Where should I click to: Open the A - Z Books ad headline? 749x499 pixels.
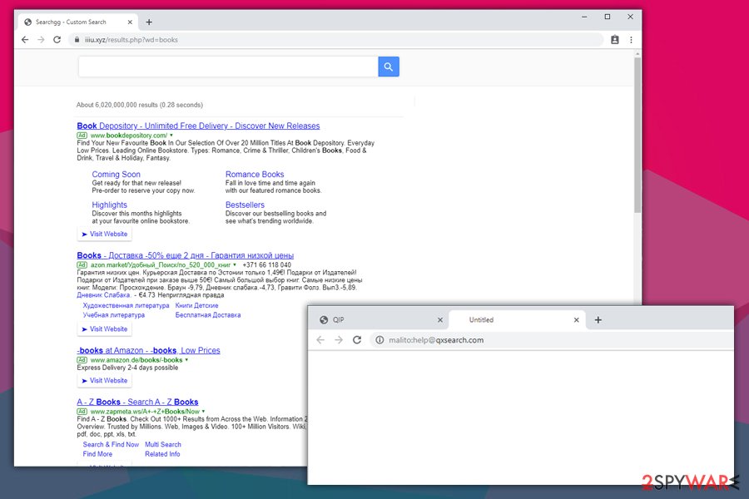(137, 402)
